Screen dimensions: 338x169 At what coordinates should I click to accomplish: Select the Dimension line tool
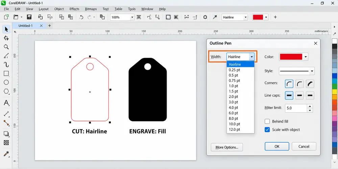(x=6, y=114)
